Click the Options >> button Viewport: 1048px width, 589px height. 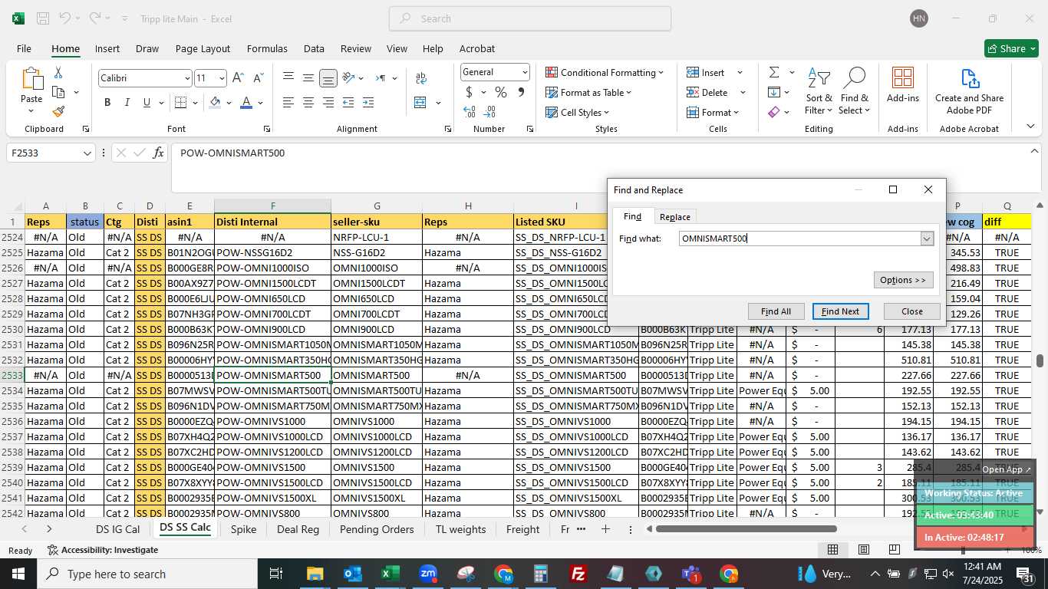[903, 280]
